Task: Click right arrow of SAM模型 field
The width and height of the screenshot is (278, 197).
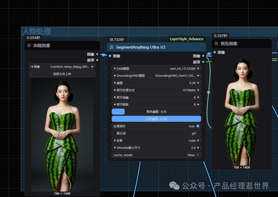Action: tap(198, 68)
